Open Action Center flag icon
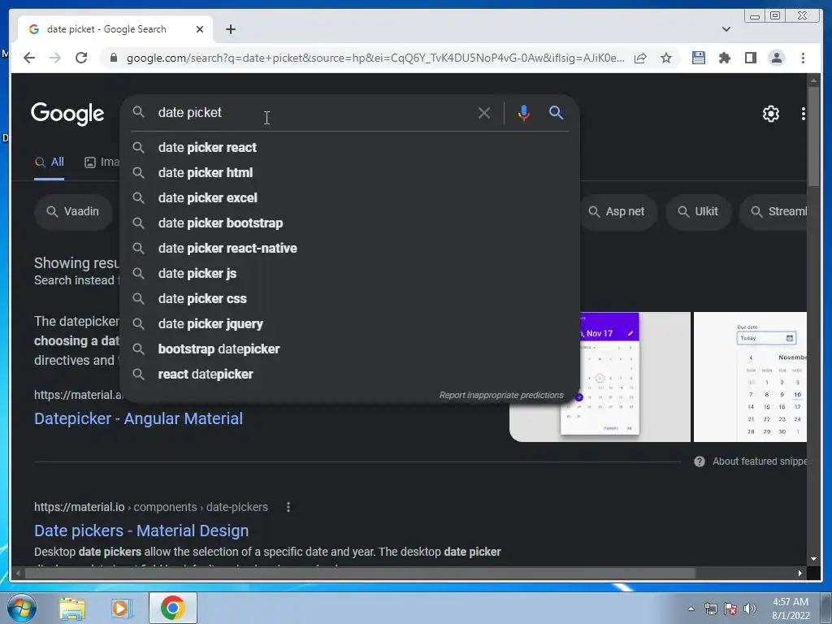The height and width of the screenshot is (624, 832). tap(730, 609)
